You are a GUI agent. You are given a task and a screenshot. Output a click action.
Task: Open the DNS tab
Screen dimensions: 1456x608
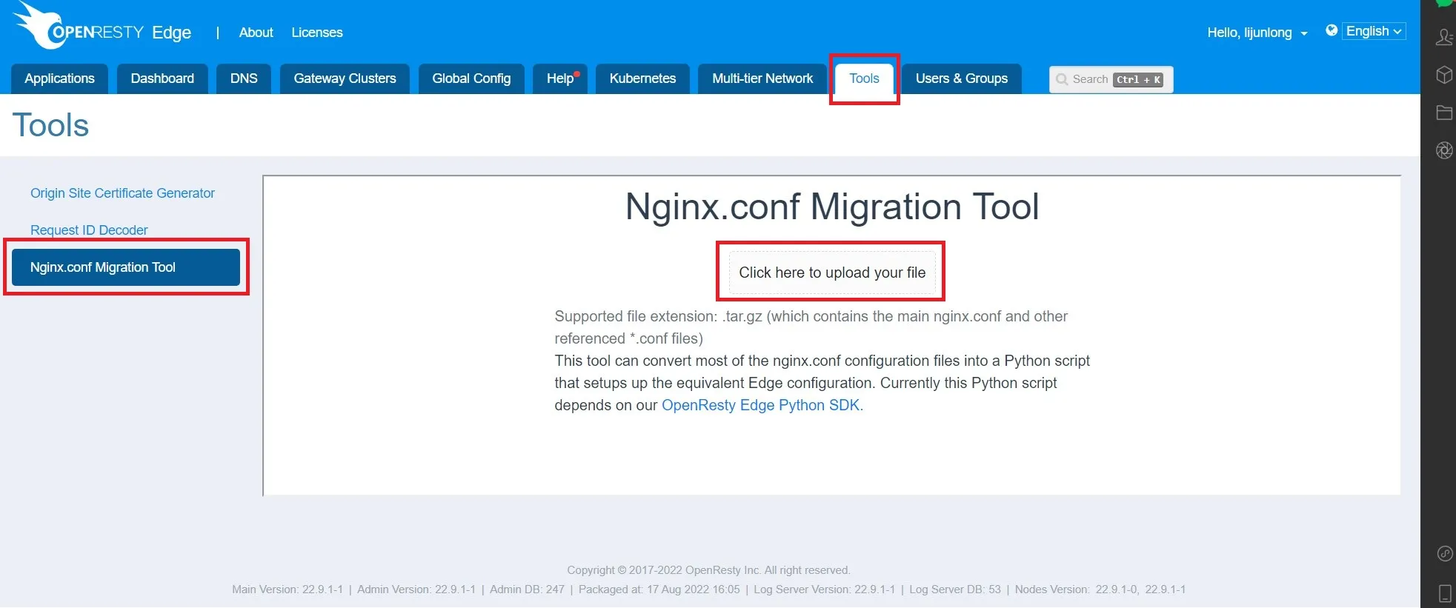(x=244, y=78)
